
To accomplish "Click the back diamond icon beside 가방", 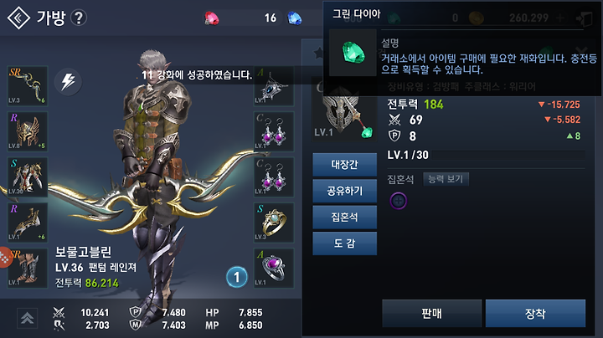I will [18, 18].
